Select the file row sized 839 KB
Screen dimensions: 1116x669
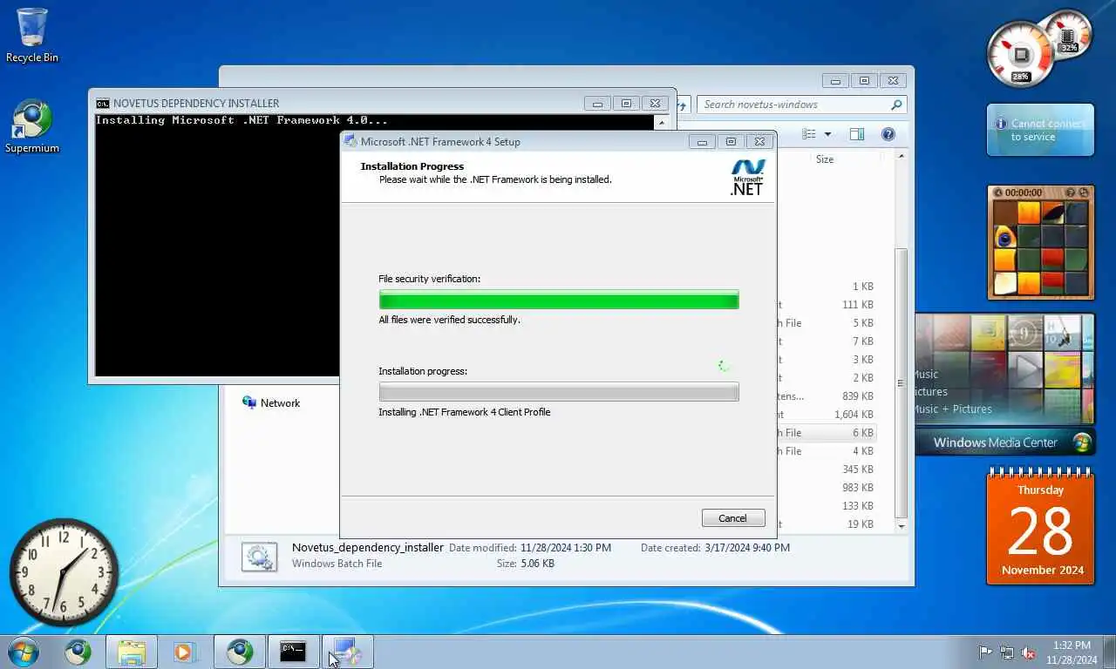pyautogui.click(x=826, y=396)
